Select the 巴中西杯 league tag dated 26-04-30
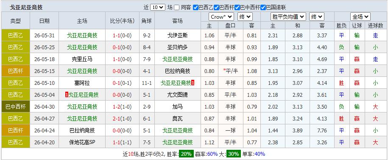The height and width of the screenshot is (160, 388). point(16,107)
